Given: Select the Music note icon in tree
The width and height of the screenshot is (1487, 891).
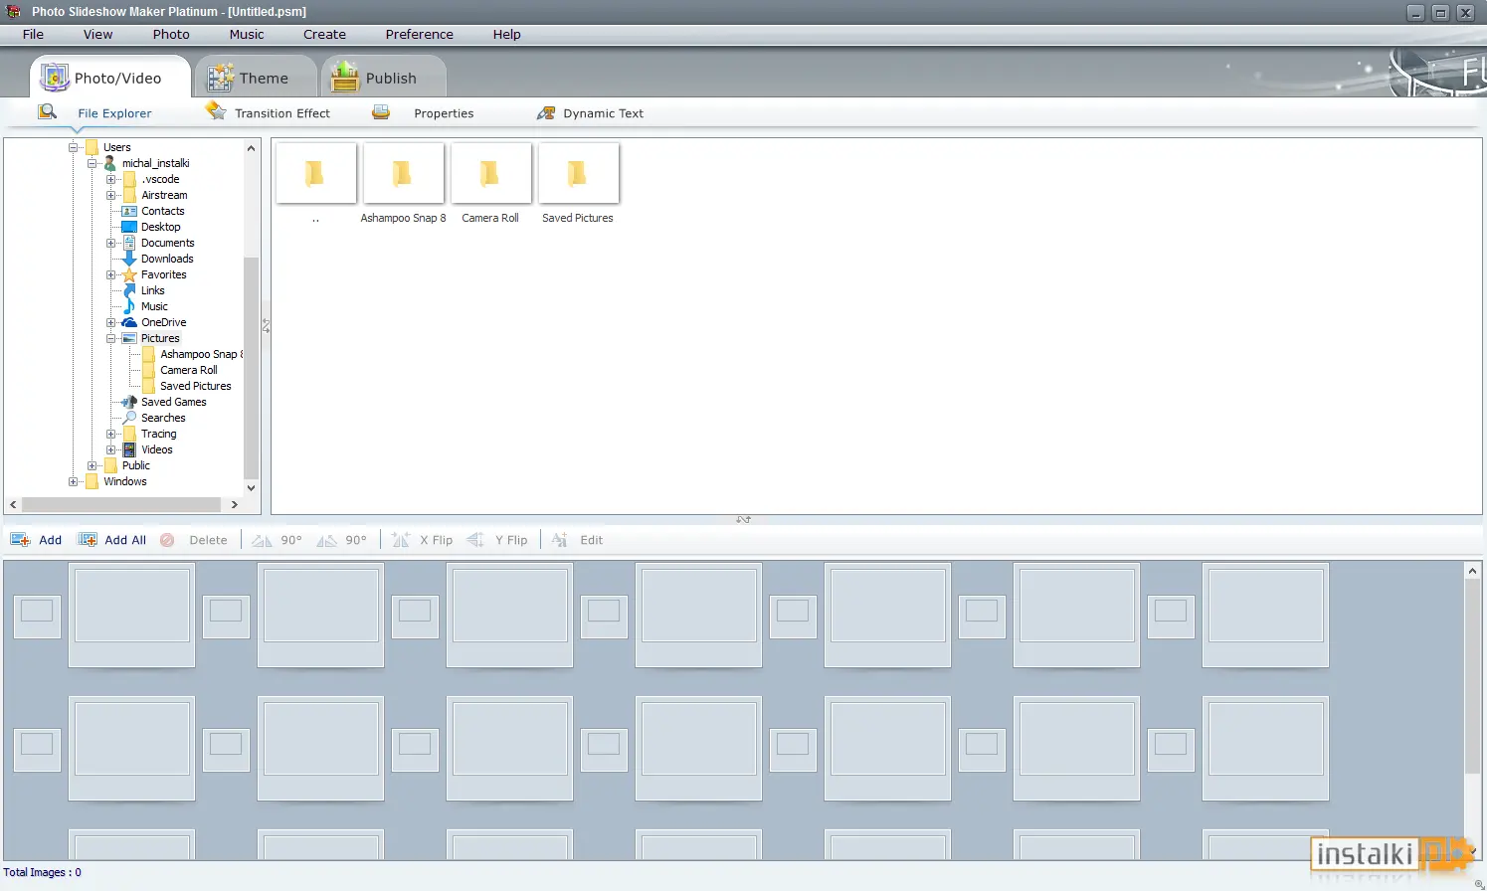Looking at the screenshot, I should (x=129, y=306).
